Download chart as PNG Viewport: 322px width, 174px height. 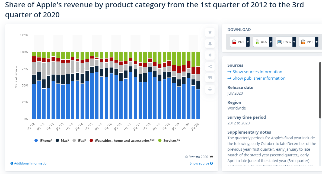tap(284, 42)
